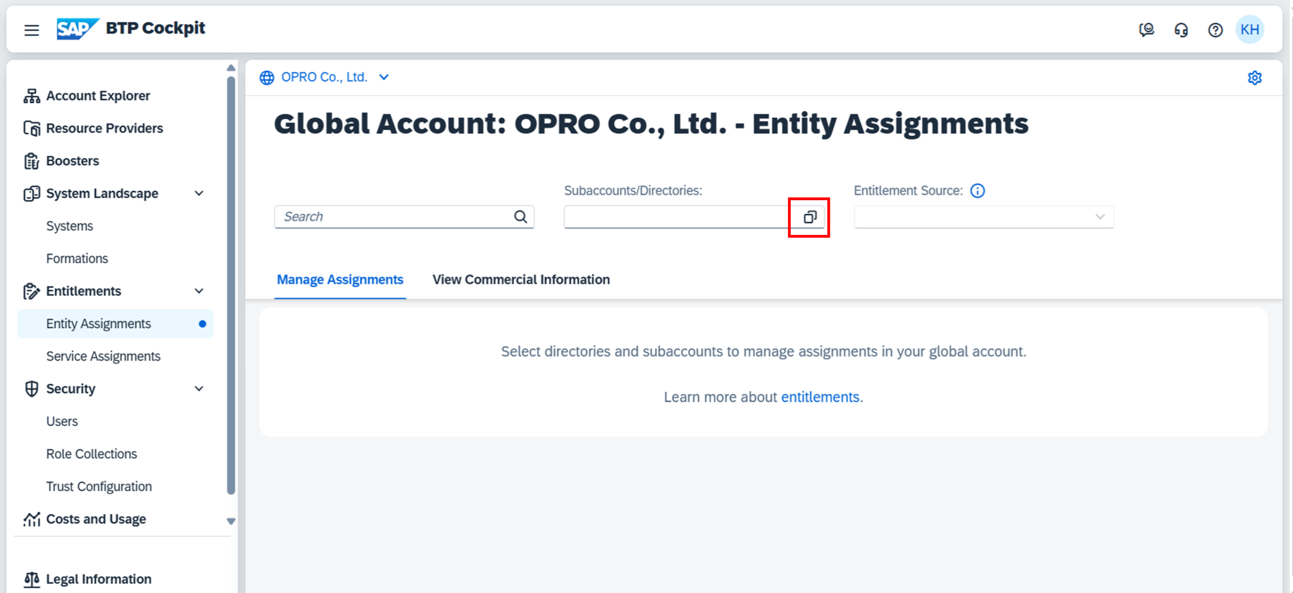This screenshot has height=593, width=1293.
Task: Open the hamburger navigation menu
Action: 31,30
